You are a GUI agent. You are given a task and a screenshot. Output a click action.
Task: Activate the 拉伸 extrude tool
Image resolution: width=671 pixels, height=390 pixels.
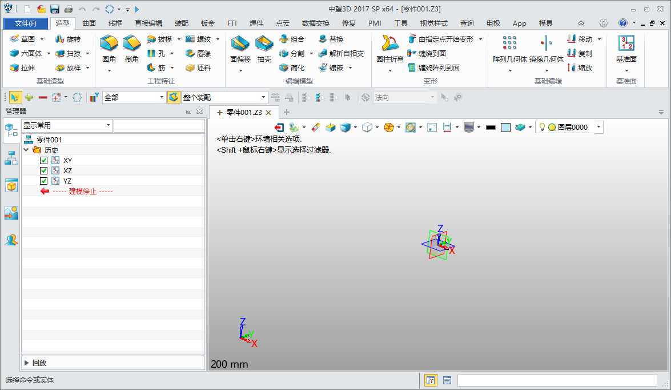[x=22, y=67]
